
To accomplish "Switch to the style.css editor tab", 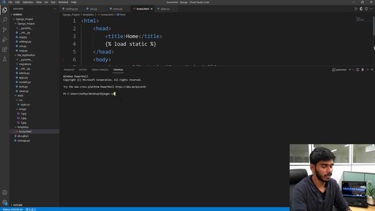I will click(165, 9).
